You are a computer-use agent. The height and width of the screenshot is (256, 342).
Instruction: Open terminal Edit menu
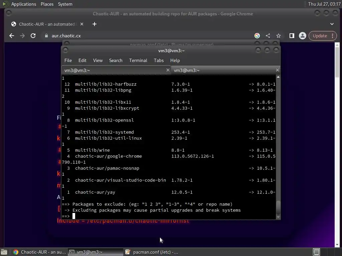82,60
